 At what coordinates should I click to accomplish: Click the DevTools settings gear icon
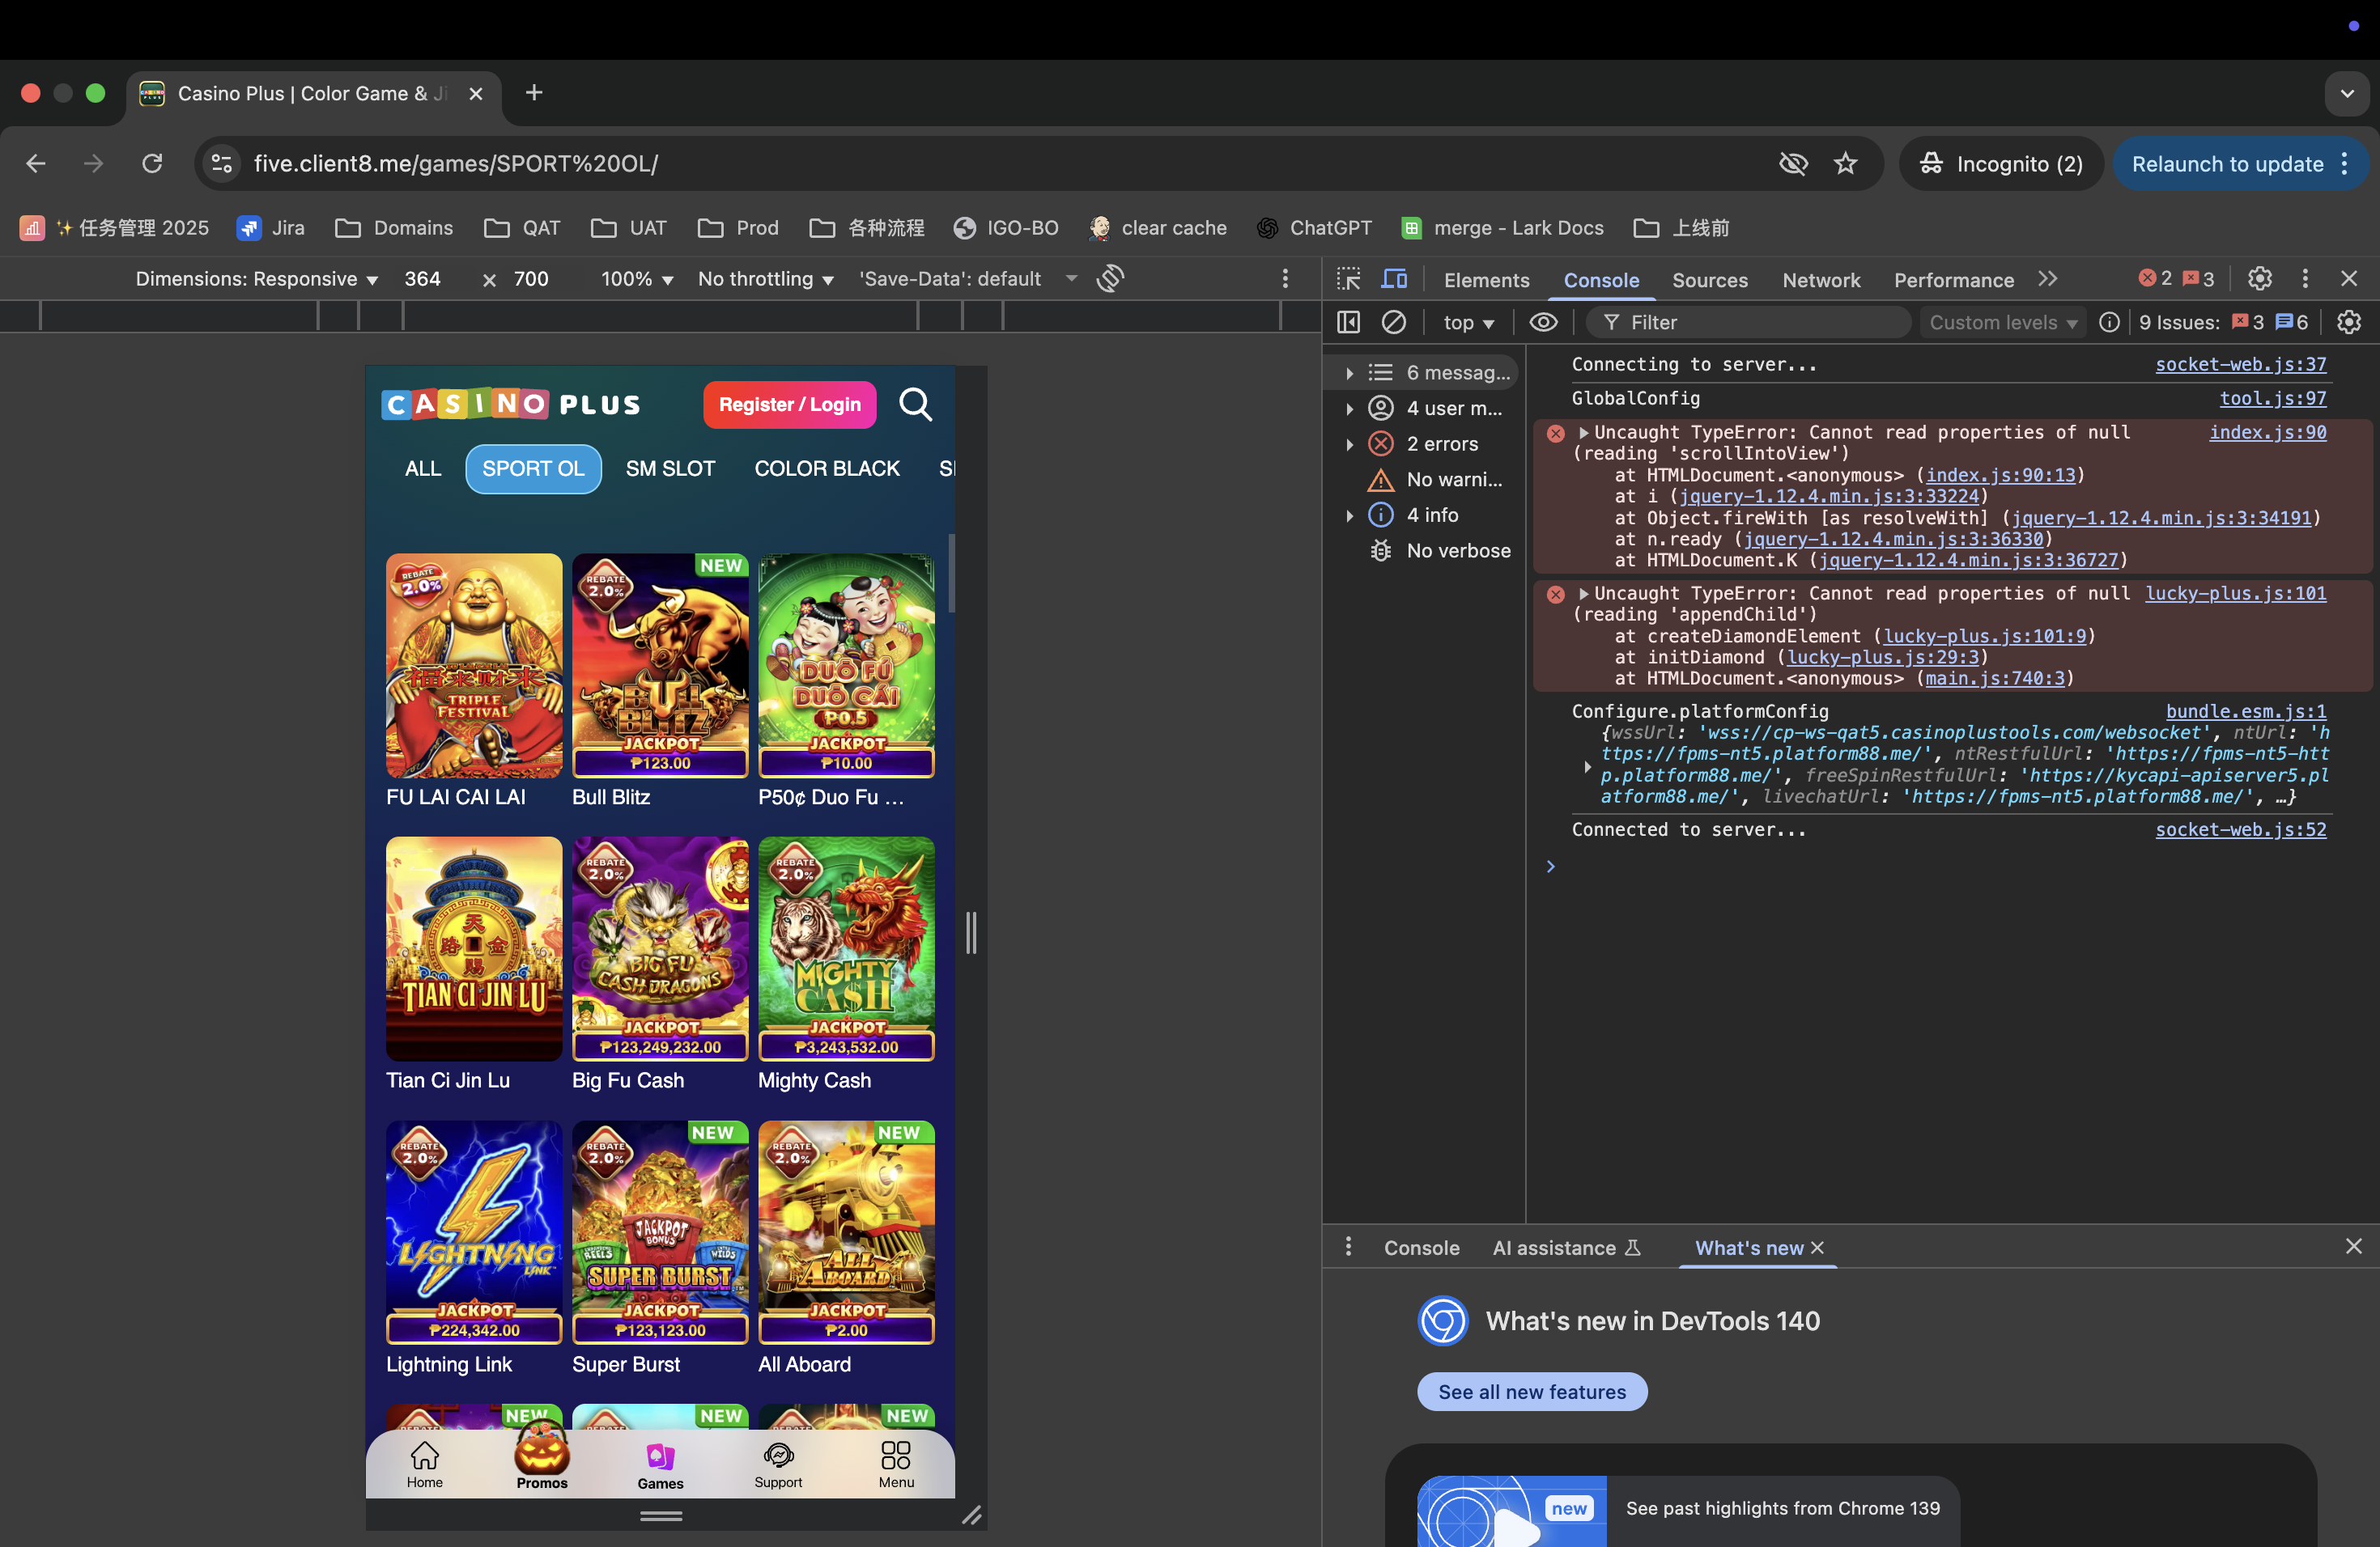(2259, 279)
